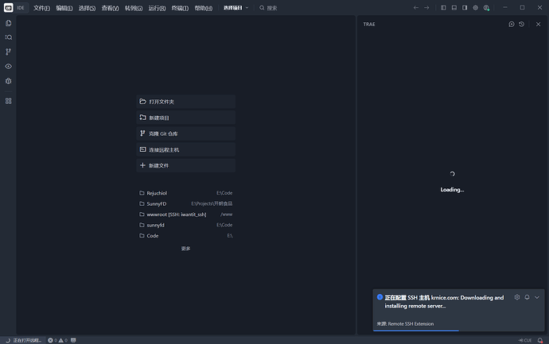Open the Explorer files icon in the sidebar
Screen dimensions: 549x344
[9, 23]
